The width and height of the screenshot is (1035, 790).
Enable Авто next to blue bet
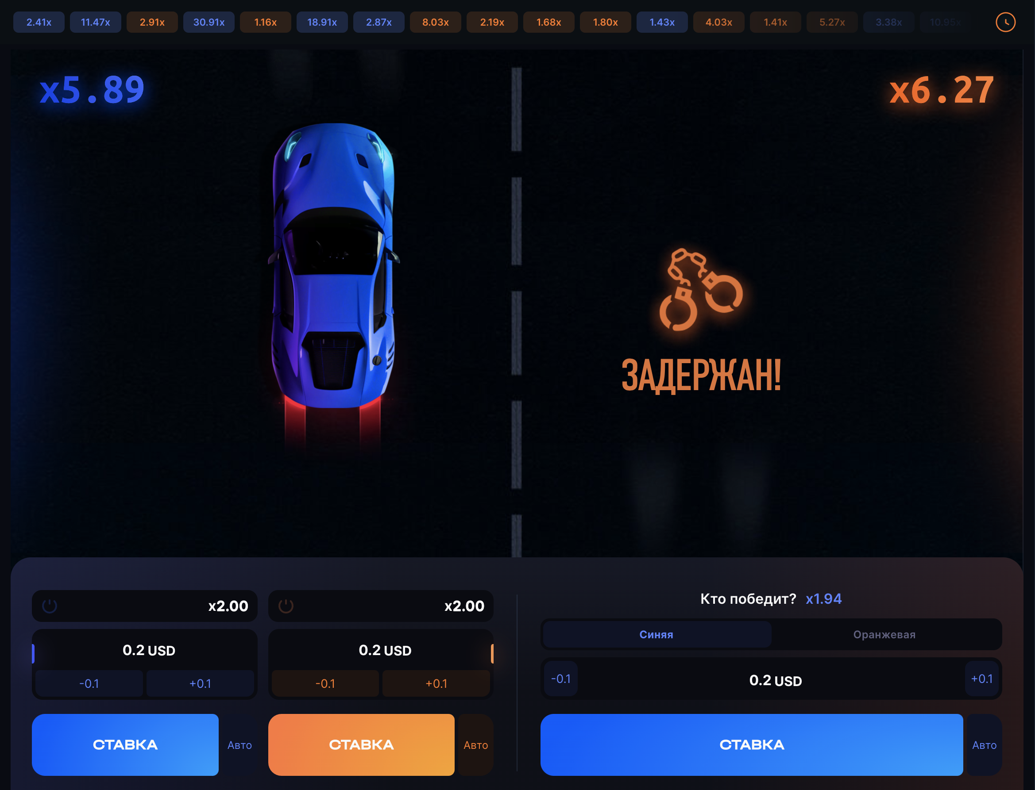[x=239, y=745]
